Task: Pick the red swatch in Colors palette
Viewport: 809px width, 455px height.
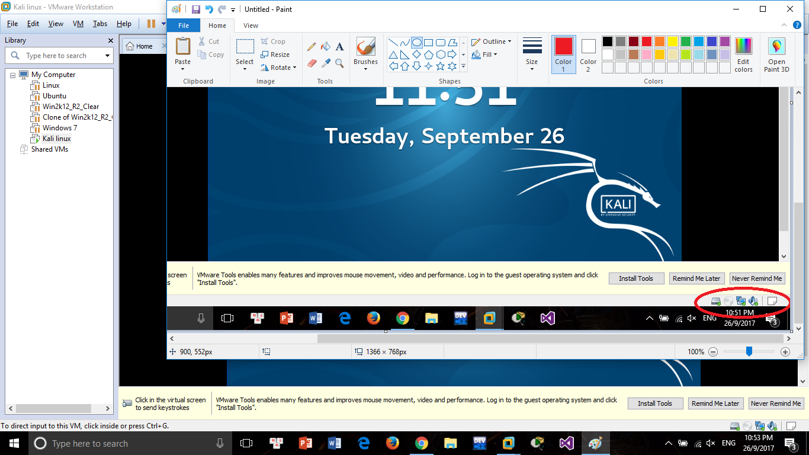Action: pyautogui.click(x=647, y=41)
